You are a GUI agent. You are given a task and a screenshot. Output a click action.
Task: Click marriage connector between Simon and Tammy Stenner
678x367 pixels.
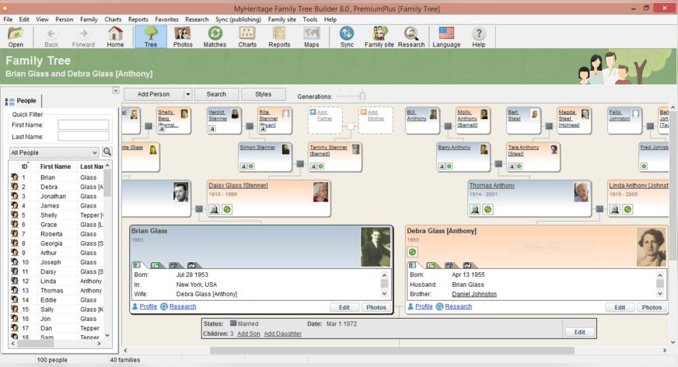point(300,164)
